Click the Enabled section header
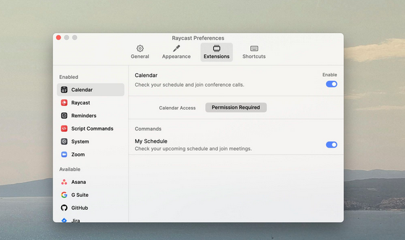 tap(69, 77)
